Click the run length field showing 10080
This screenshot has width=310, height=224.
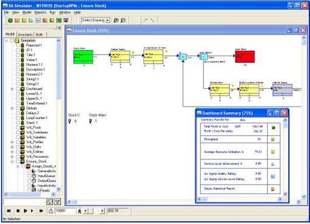(65, 211)
